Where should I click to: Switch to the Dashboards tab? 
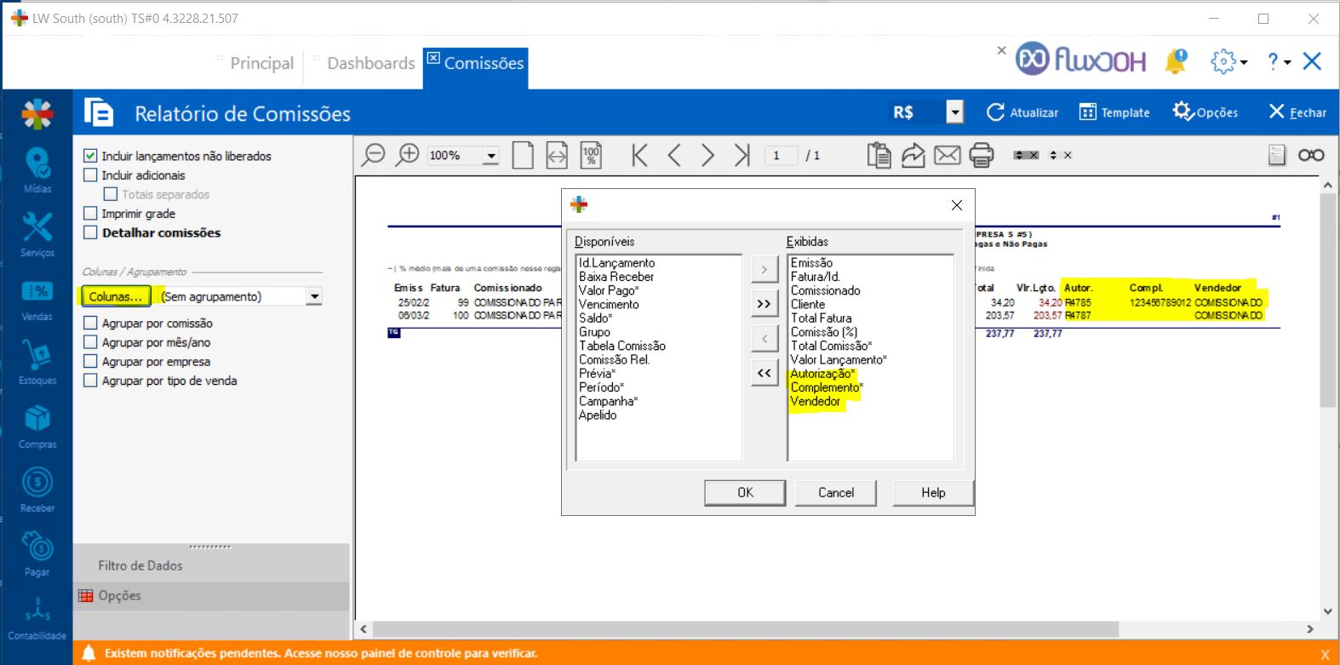(370, 63)
